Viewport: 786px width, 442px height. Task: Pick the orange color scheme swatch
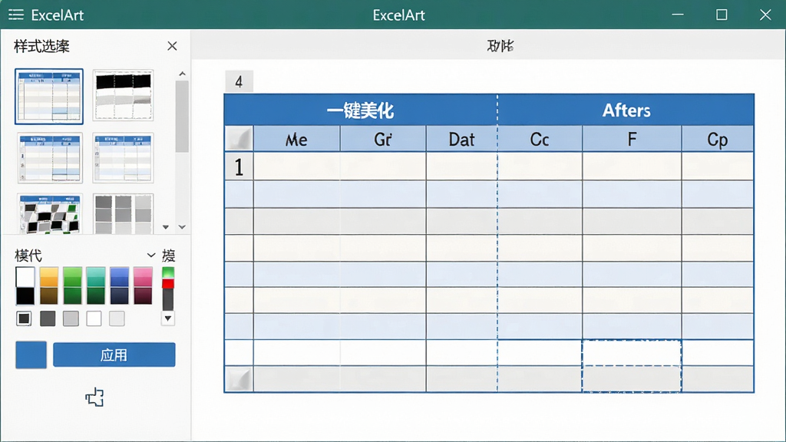(x=48, y=285)
